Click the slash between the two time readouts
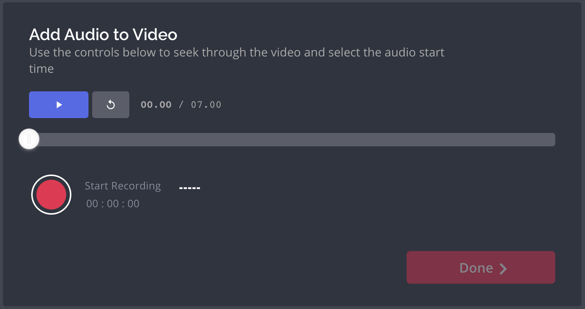This screenshot has width=585, height=309. pyautogui.click(x=181, y=105)
